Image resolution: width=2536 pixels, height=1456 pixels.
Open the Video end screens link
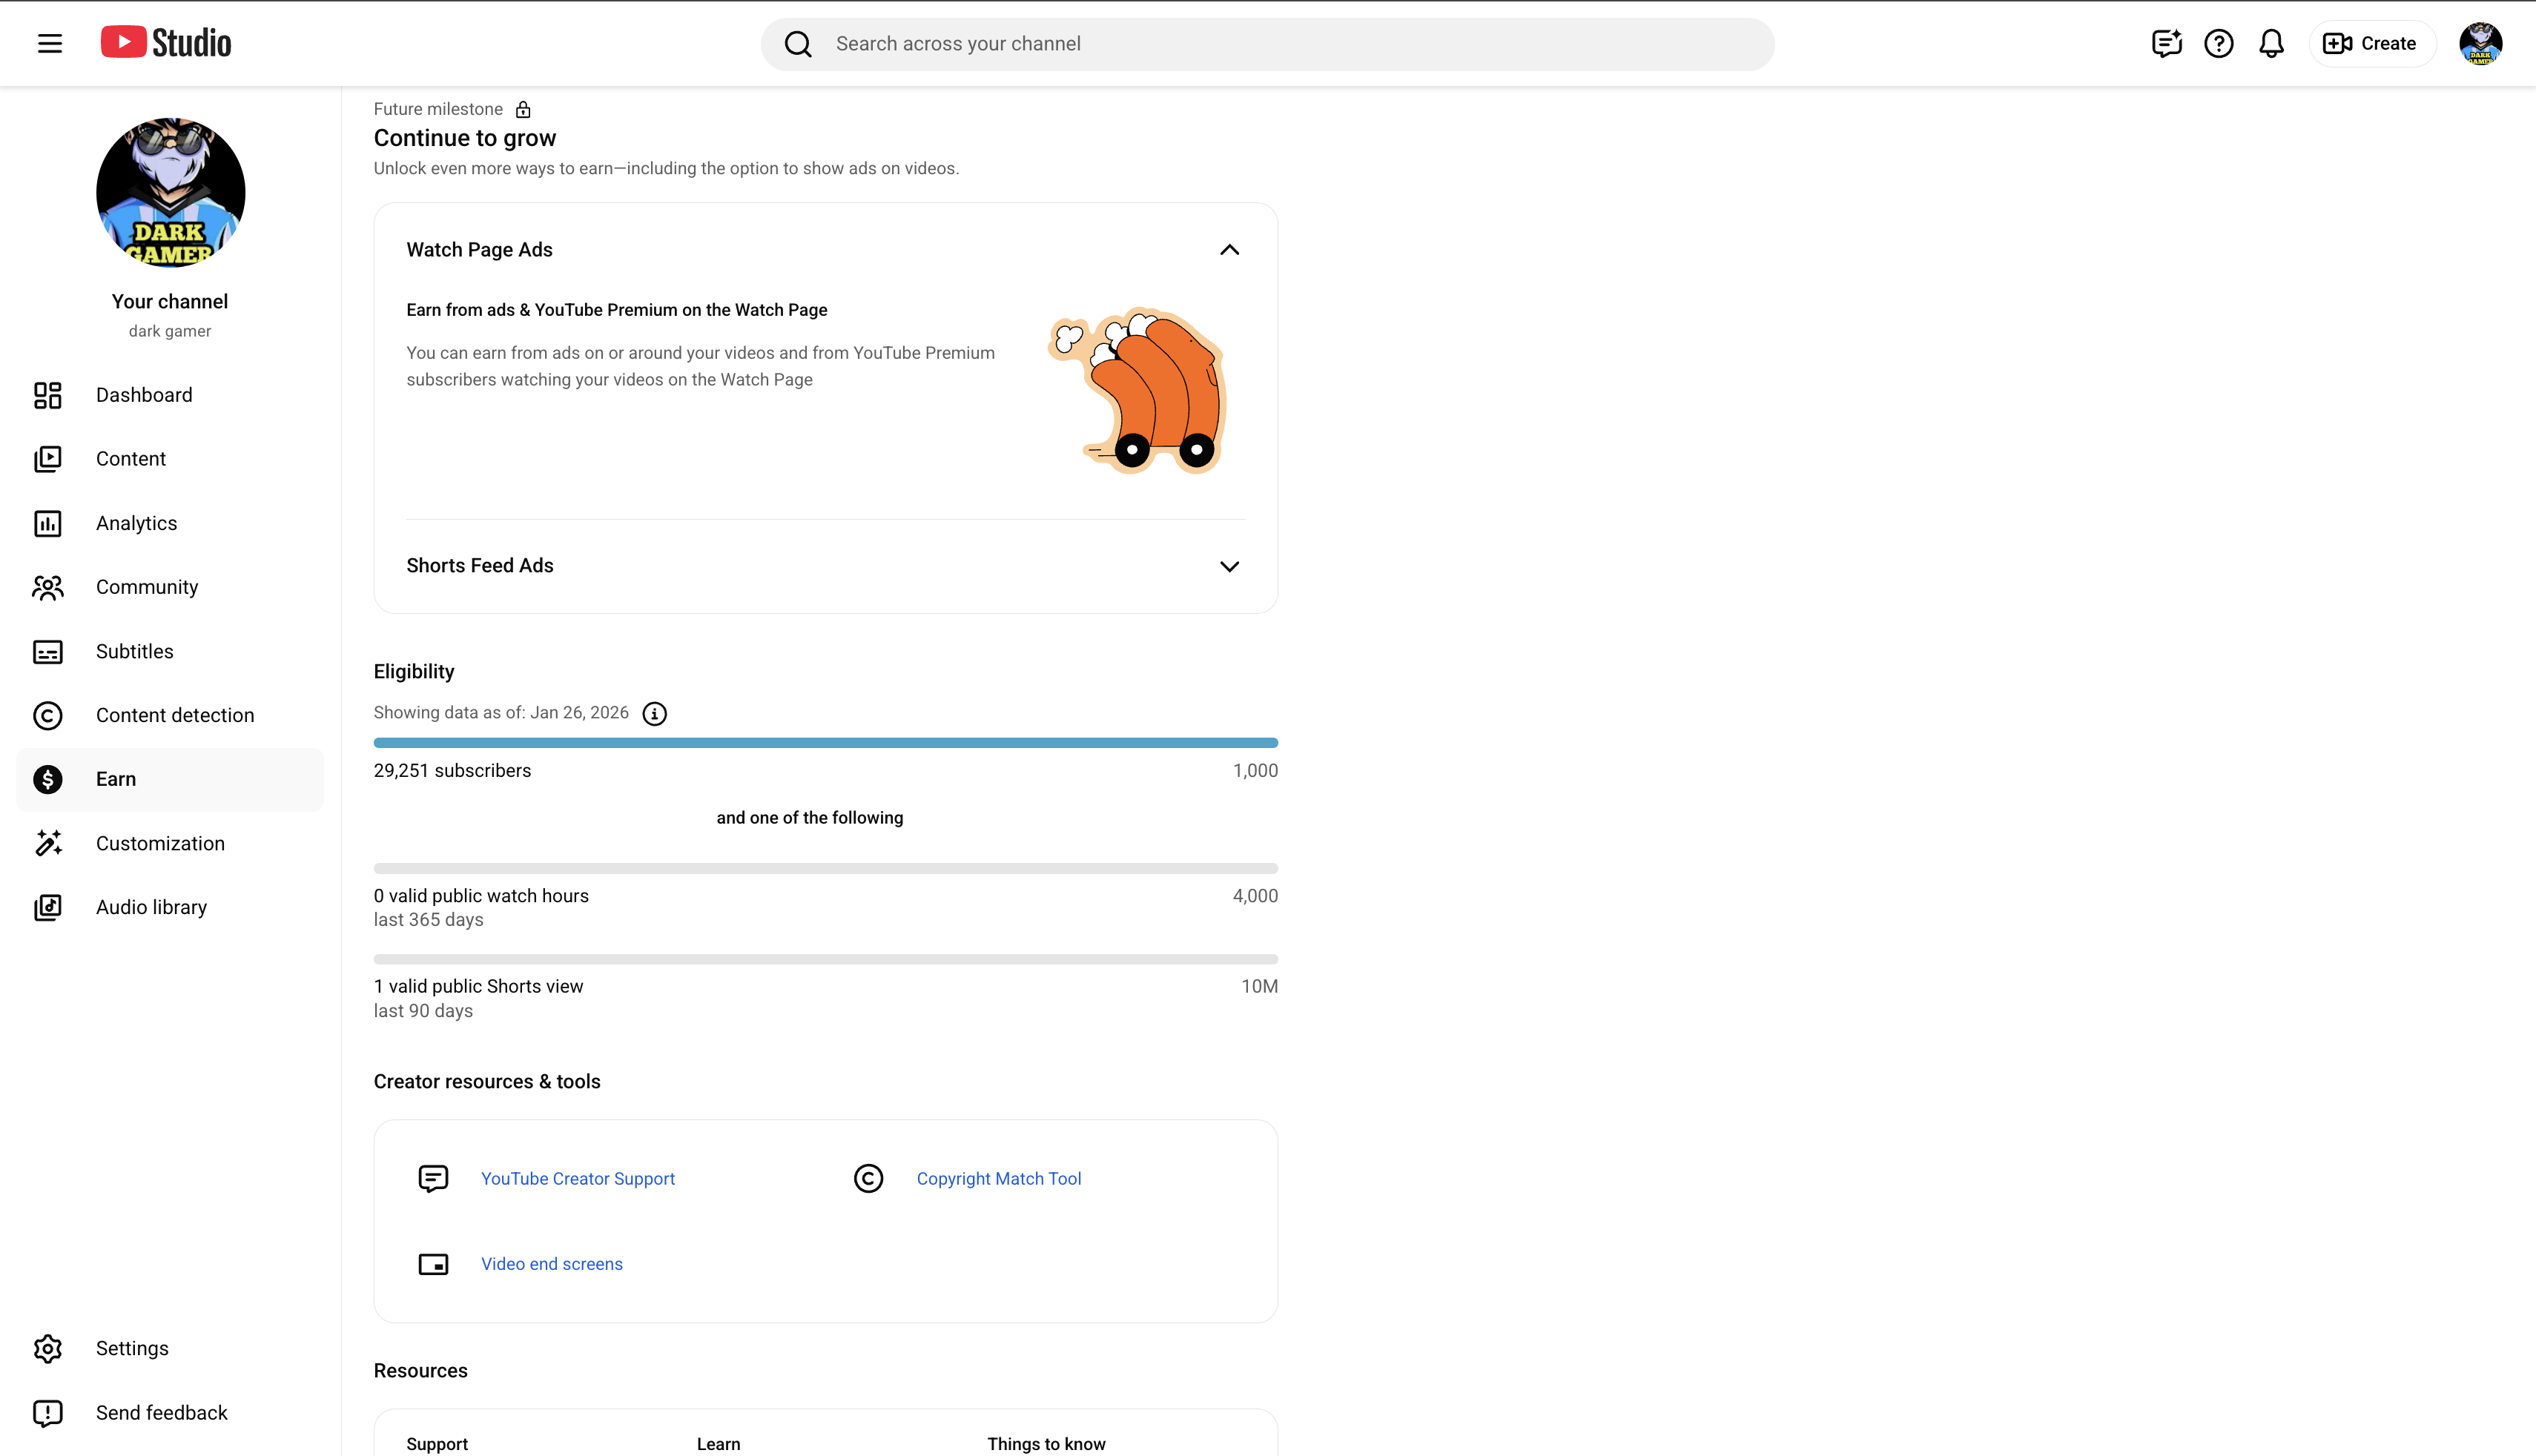[552, 1264]
